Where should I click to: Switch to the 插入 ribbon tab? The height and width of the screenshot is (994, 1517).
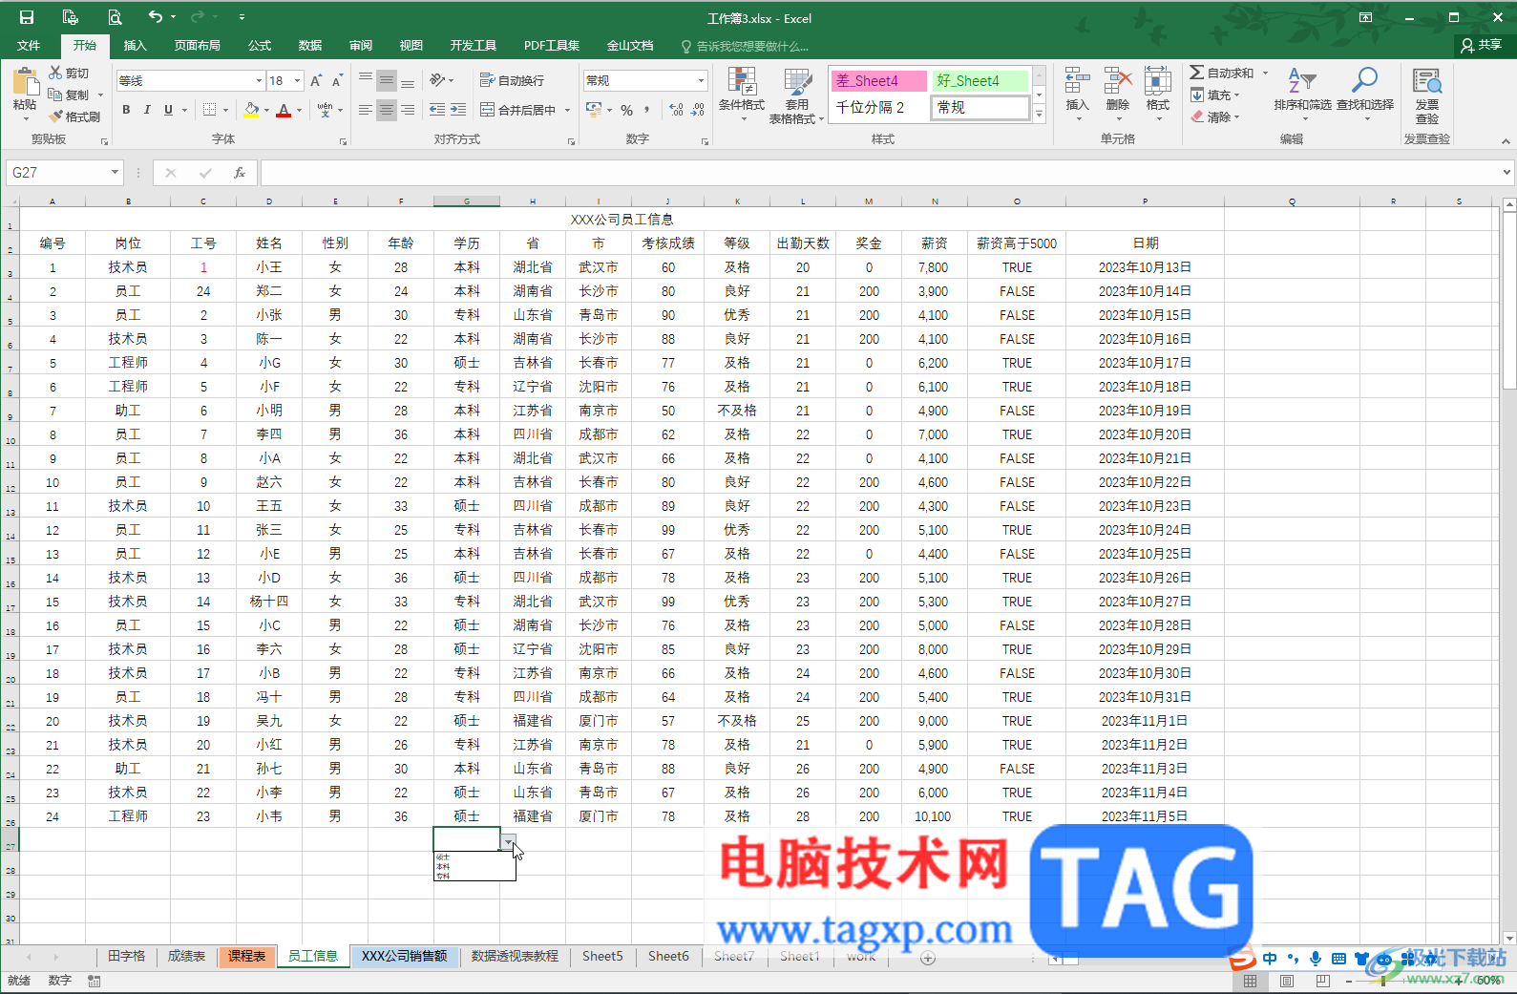click(136, 46)
